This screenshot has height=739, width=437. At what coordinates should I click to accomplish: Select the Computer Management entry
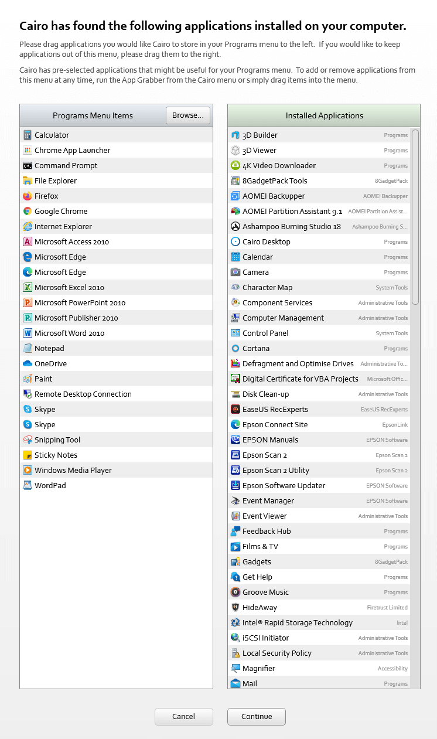point(319,318)
